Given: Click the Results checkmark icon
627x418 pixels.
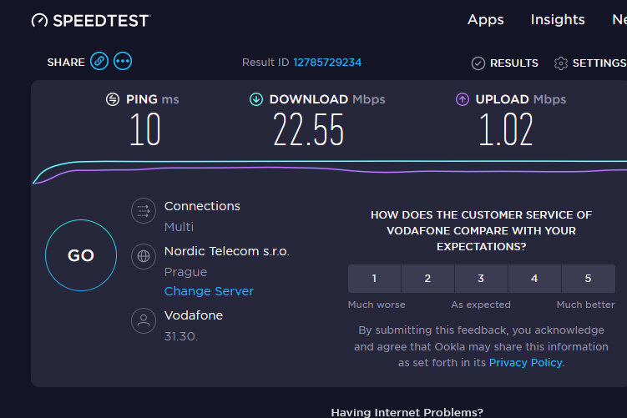Looking at the screenshot, I should point(478,63).
